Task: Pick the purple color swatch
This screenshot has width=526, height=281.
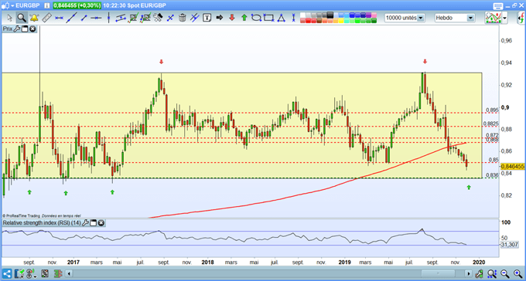Action: pyautogui.click(x=368, y=15)
